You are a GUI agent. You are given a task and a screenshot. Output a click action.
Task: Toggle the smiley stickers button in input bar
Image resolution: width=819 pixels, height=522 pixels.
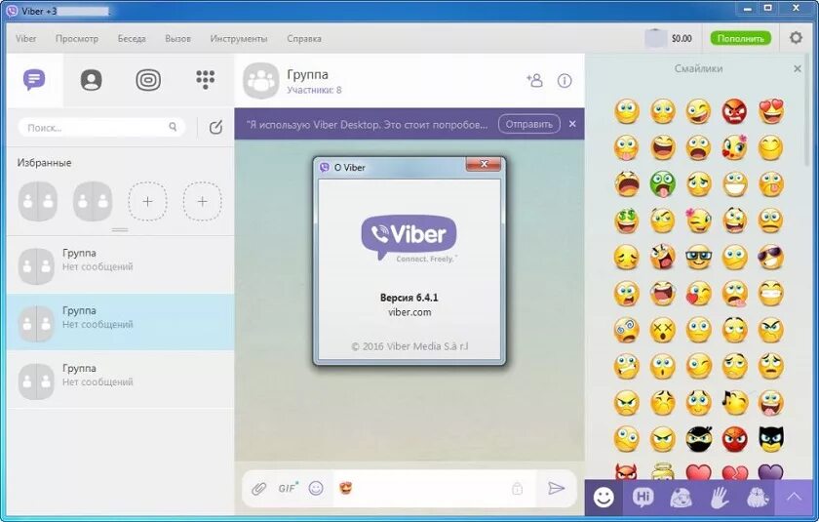(x=316, y=488)
